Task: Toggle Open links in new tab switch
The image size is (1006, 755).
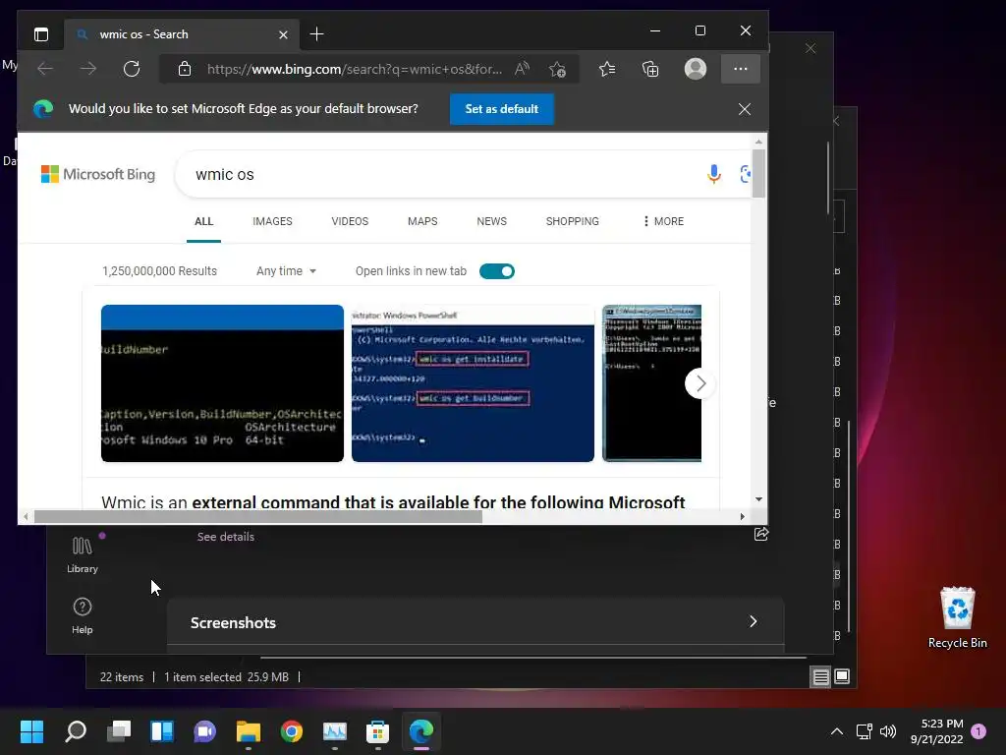Action: coord(496,271)
